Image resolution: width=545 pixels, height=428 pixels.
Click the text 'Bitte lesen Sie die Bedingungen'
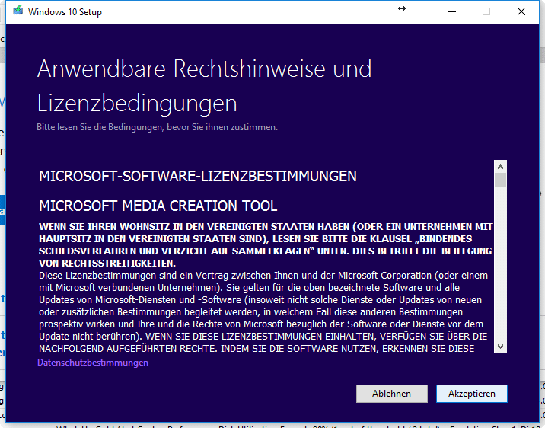(x=100, y=127)
